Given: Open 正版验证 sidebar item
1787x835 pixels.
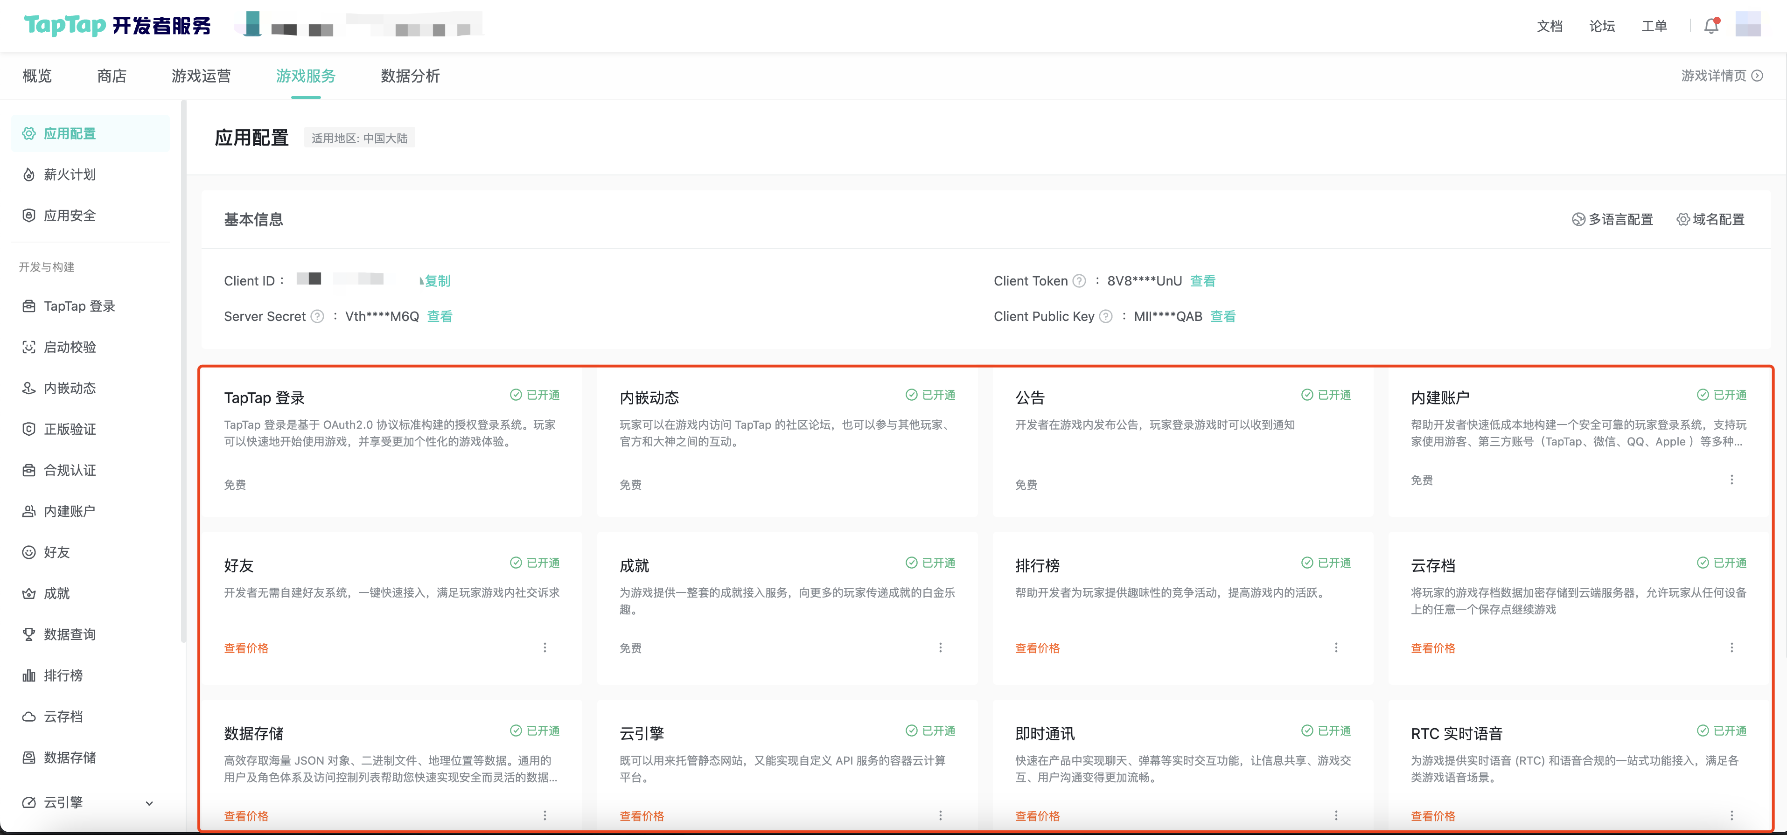Looking at the screenshot, I should click(x=70, y=429).
